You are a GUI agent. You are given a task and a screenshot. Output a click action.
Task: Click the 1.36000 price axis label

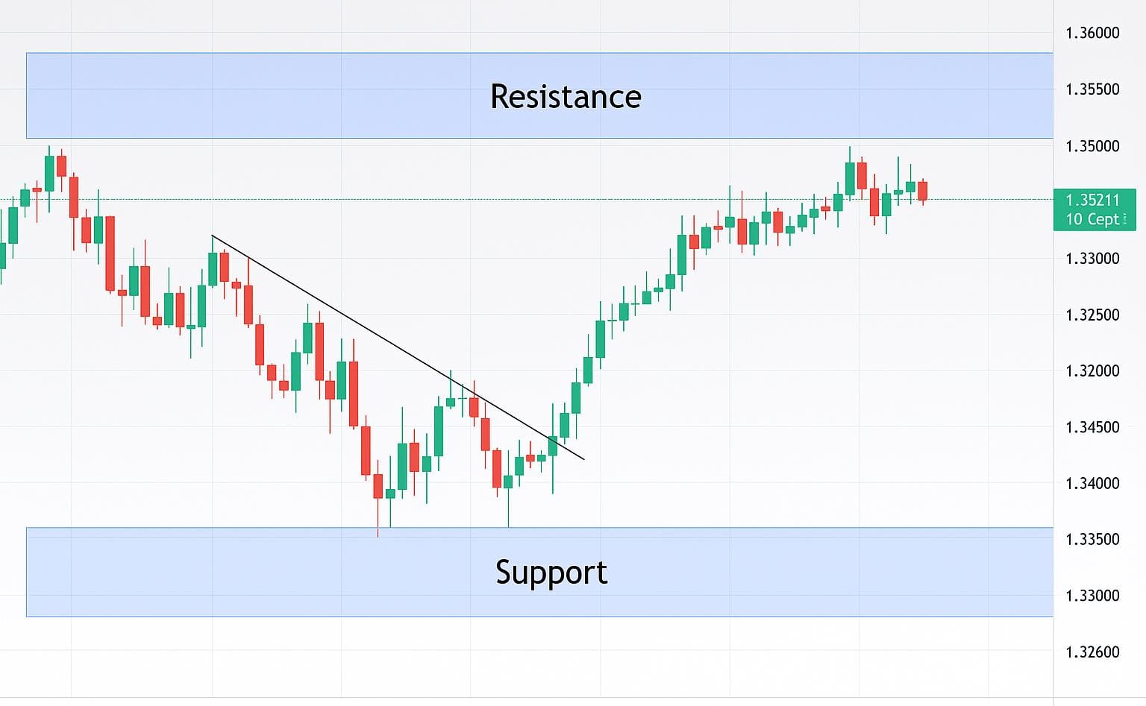[1092, 33]
